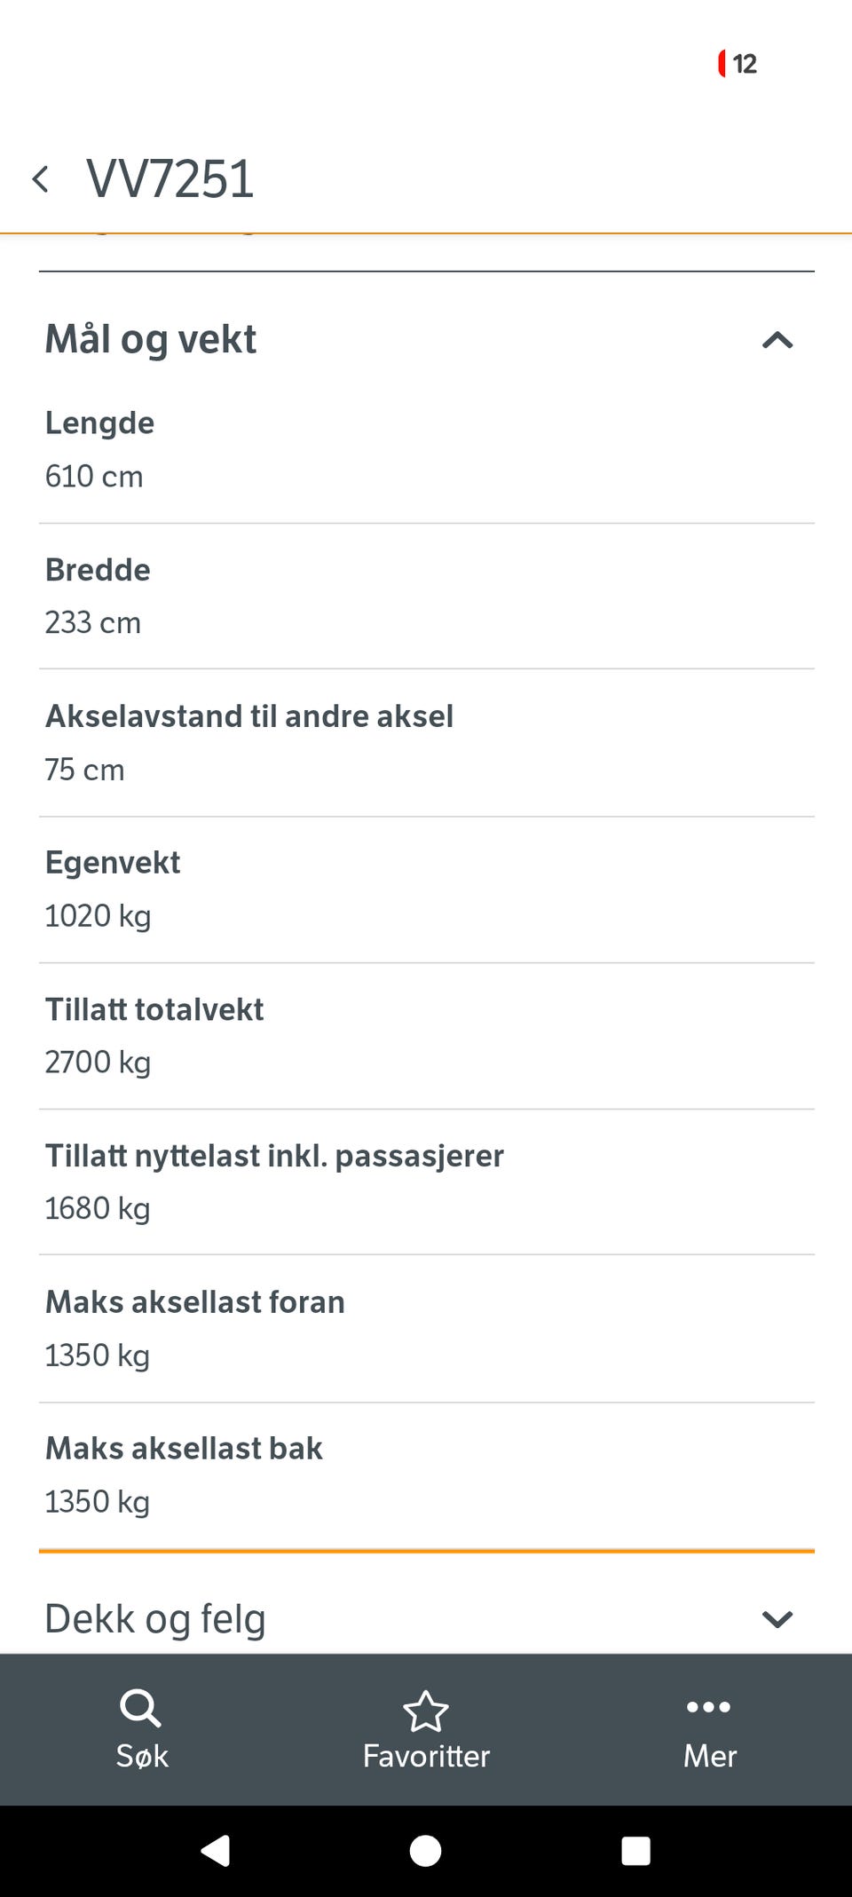Expand the Dekk og felg section
Screen dimensions: 852x1897
pyautogui.click(x=777, y=1619)
